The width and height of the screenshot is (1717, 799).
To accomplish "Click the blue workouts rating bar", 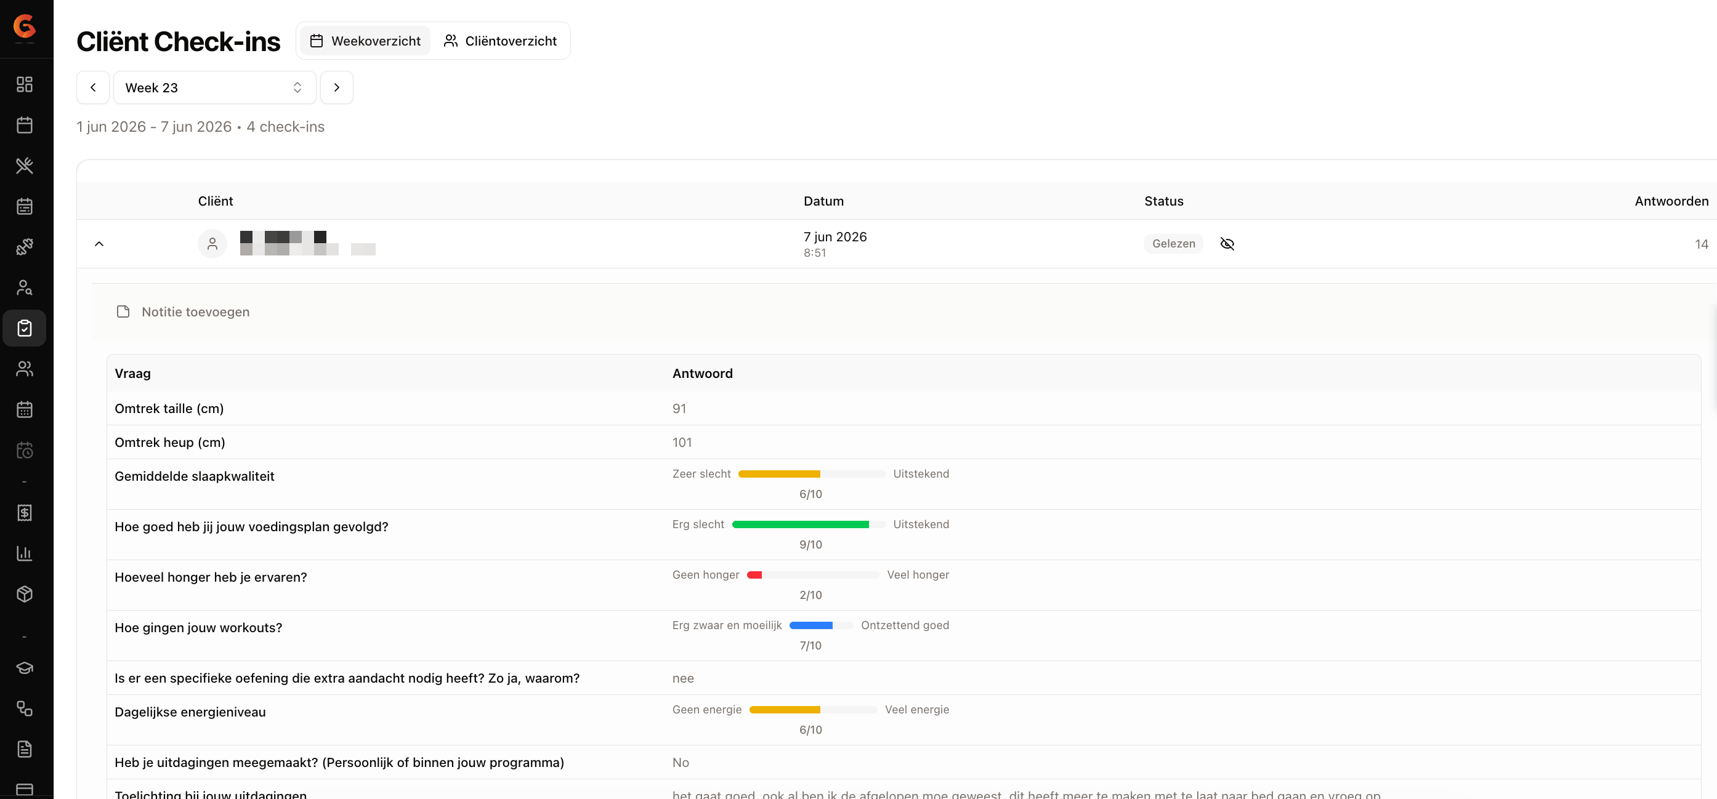I will tap(821, 626).
